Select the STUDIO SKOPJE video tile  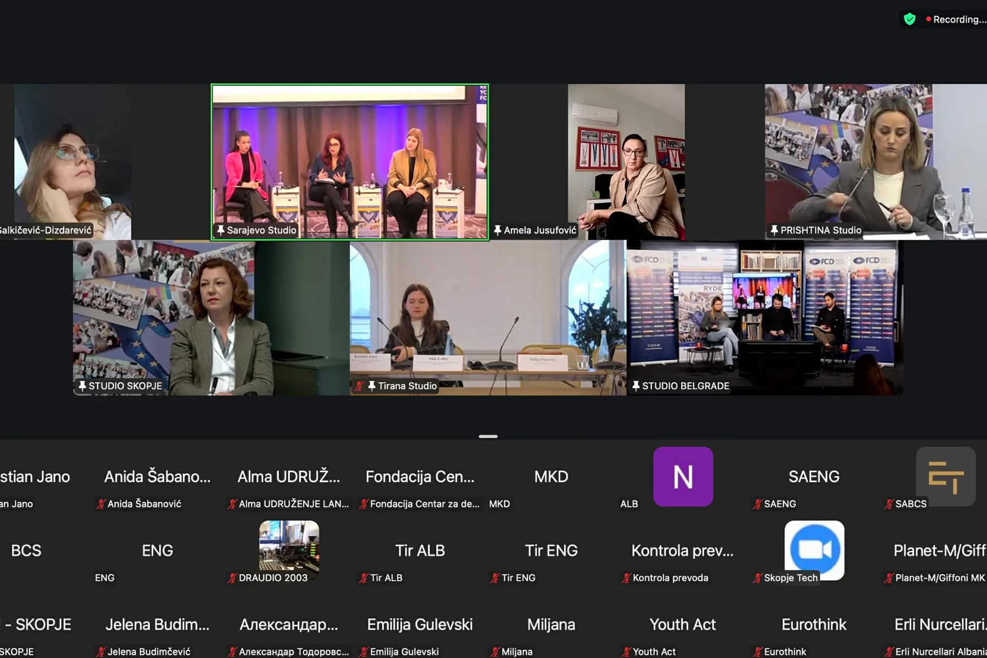211,318
